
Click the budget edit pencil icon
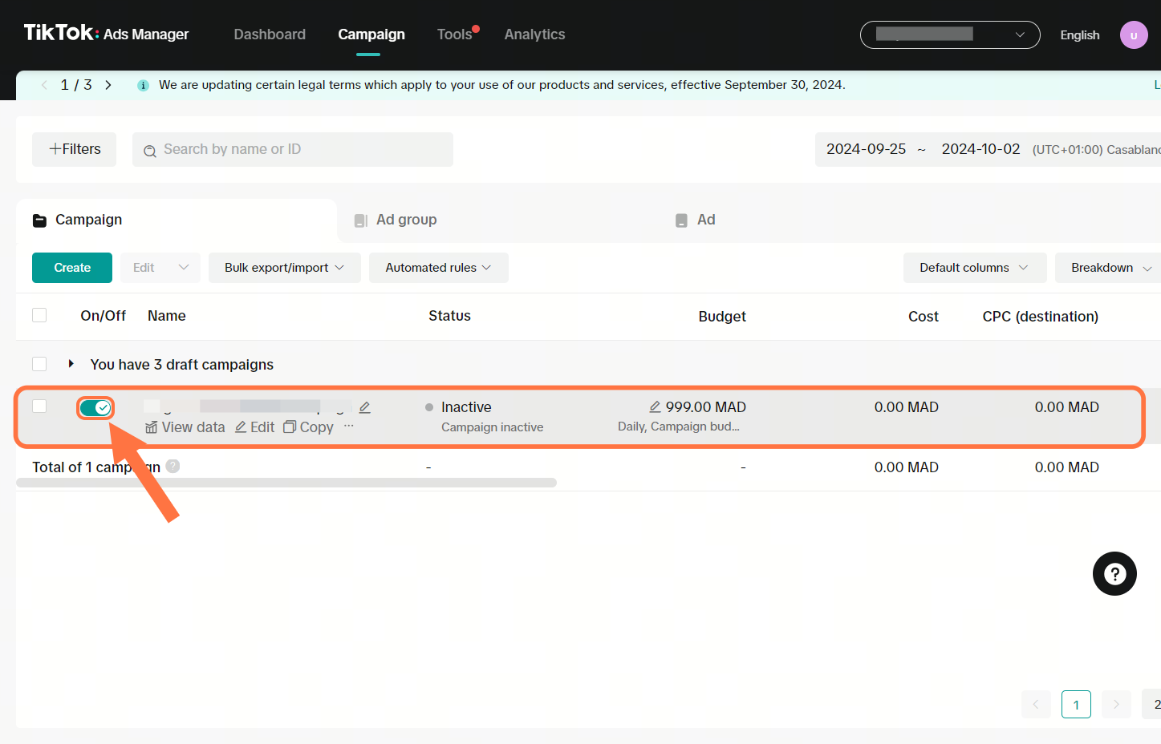pyautogui.click(x=655, y=407)
